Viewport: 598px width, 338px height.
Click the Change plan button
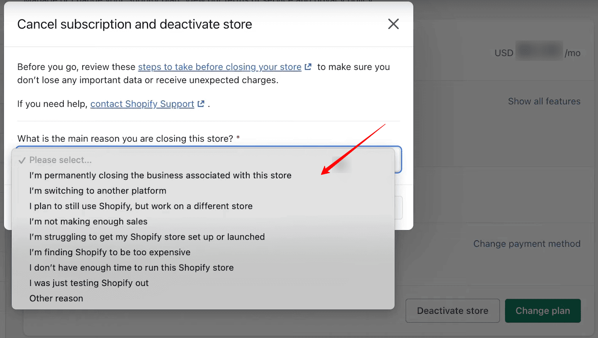(542, 310)
